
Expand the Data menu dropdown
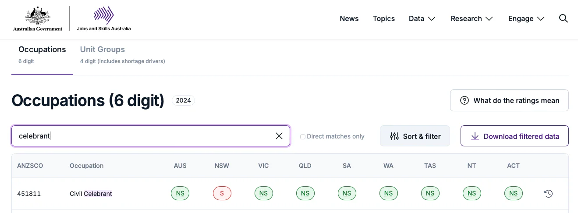tap(422, 18)
